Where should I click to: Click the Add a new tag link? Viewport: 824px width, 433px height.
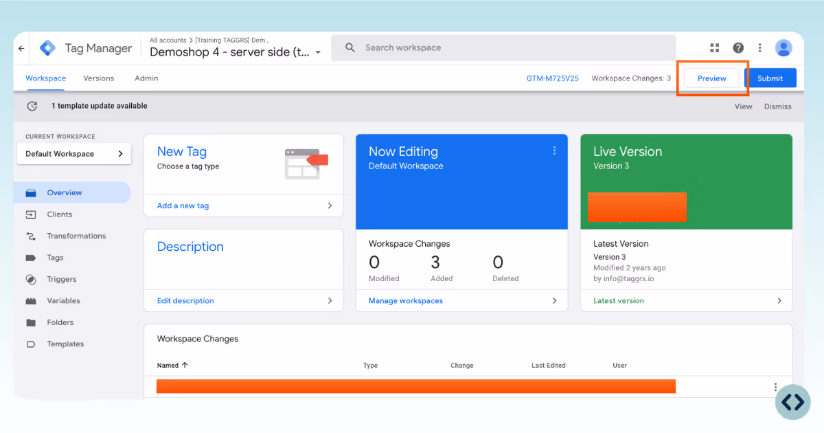(183, 206)
